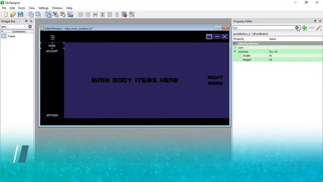Open the Settings menu
This screenshot has height=182, width=323.
pyautogui.click(x=43, y=8)
